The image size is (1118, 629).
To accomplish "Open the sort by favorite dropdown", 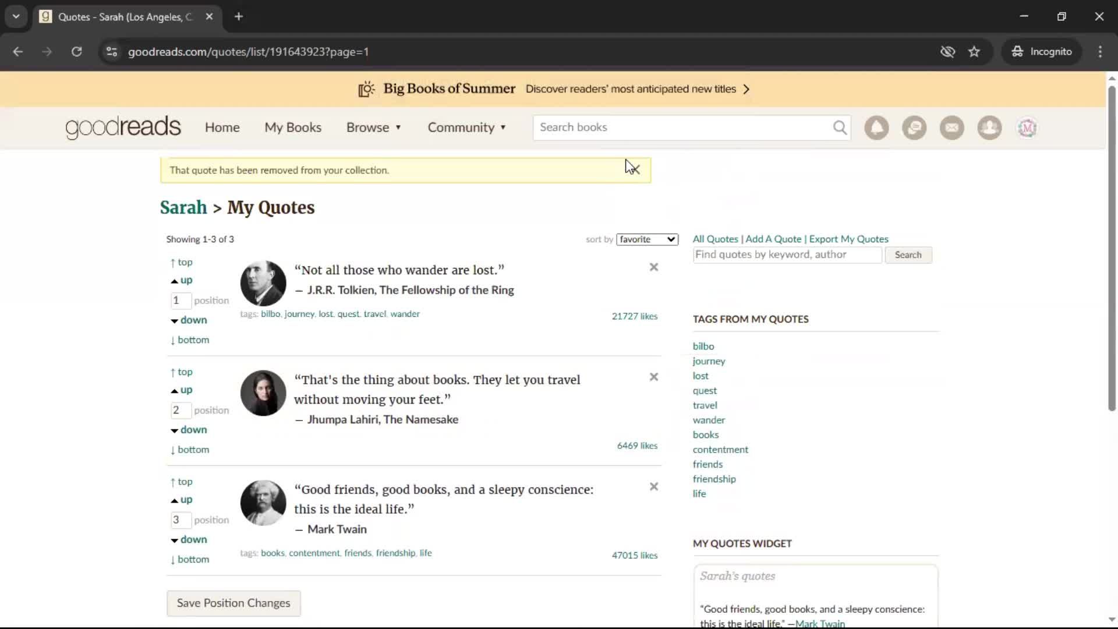I will coord(647,239).
